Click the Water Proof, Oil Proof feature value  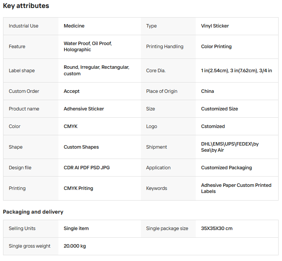(x=88, y=47)
